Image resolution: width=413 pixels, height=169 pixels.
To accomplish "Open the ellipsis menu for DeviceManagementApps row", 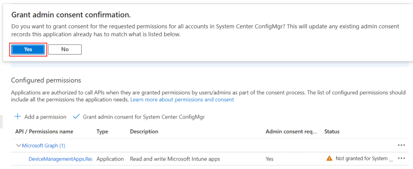I will [401, 159].
